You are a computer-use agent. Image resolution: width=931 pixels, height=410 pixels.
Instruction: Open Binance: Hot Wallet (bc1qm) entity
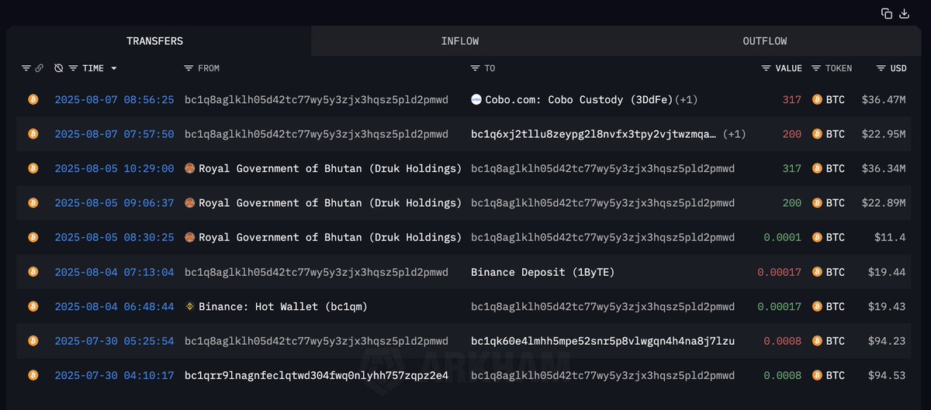[283, 306]
